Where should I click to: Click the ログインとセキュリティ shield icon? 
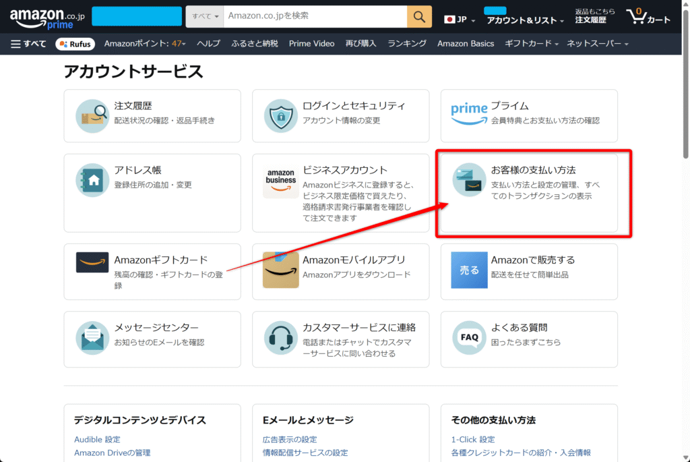coord(281,116)
